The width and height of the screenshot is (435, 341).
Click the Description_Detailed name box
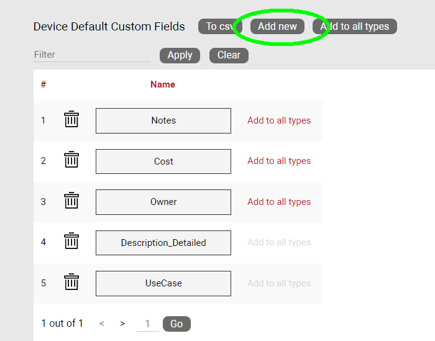pyautogui.click(x=163, y=243)
